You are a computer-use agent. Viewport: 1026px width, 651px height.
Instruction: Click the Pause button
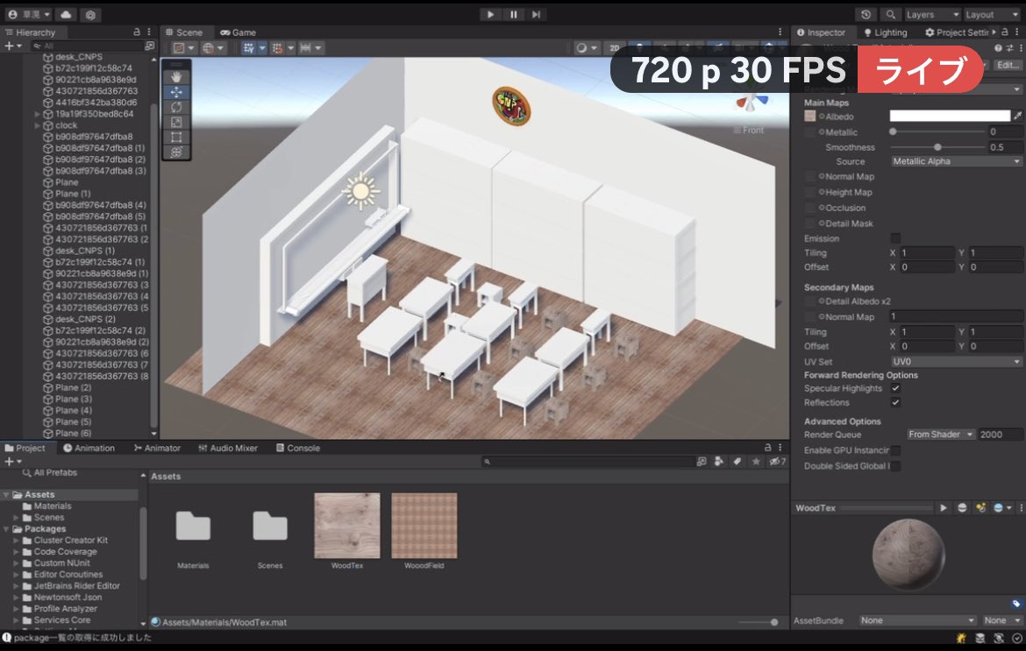514,14
